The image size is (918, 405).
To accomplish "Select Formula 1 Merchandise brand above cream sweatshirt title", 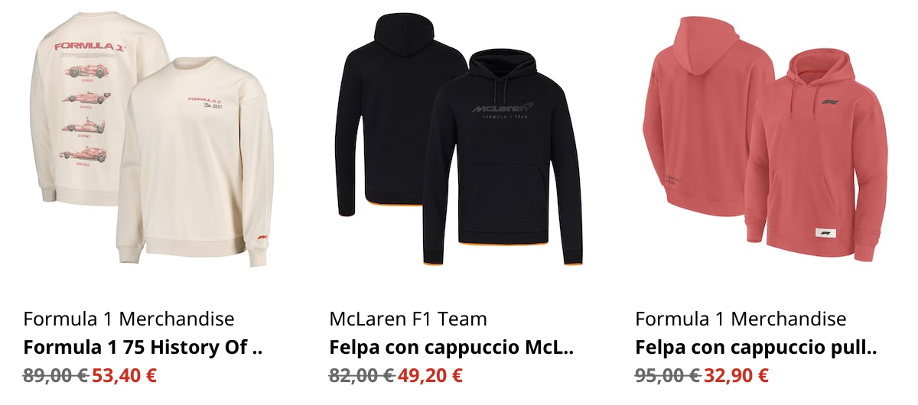I will pos(129,319).
